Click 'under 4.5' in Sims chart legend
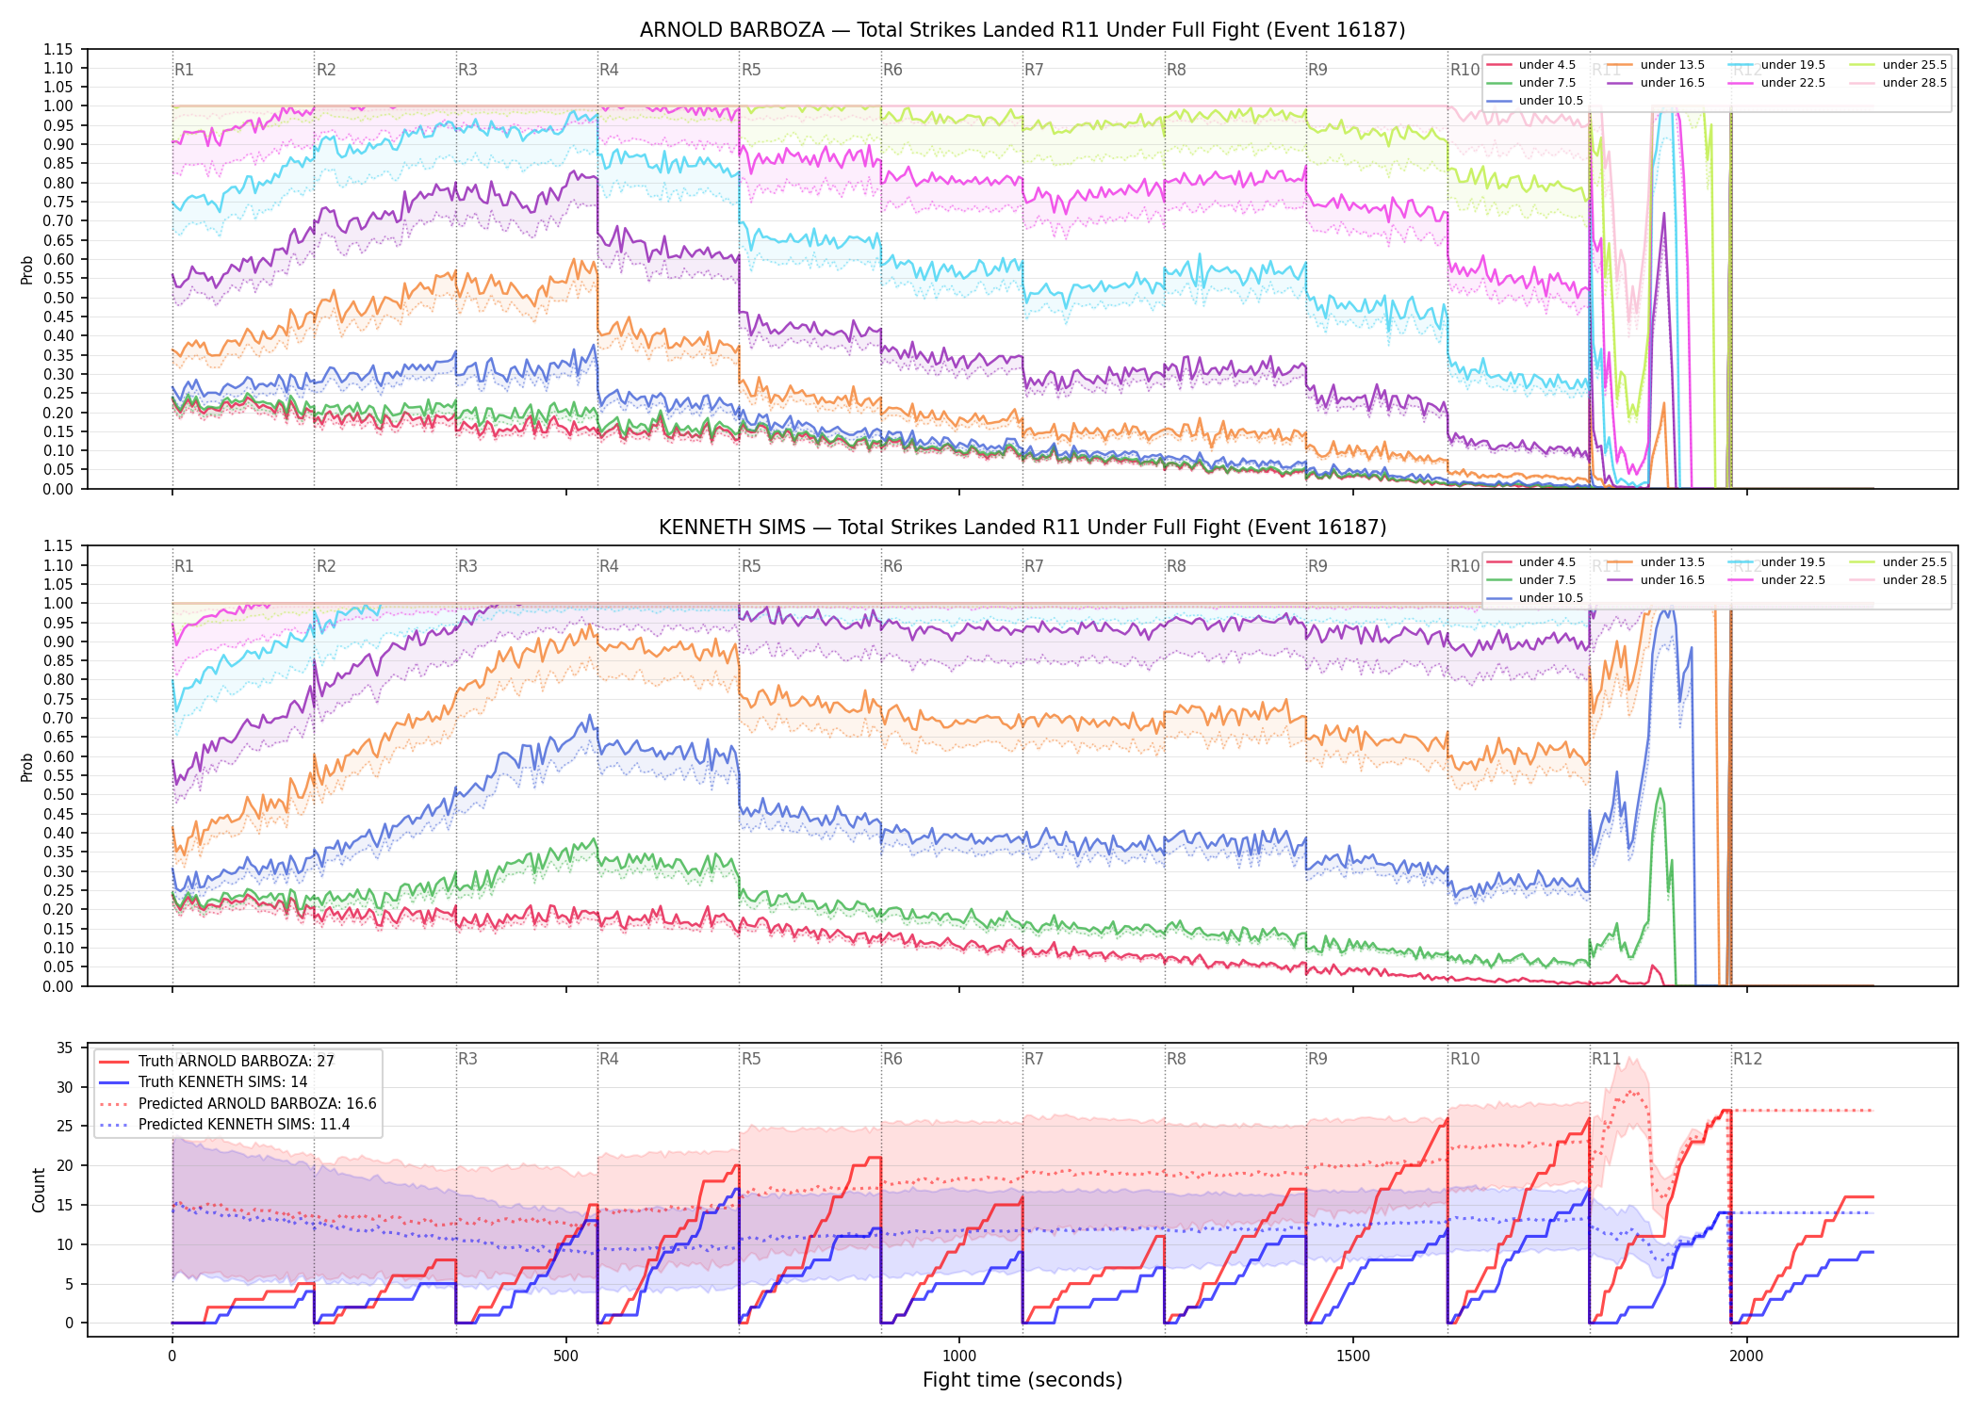This screenshot has height=1413, width=1979. coord(1546,562)
